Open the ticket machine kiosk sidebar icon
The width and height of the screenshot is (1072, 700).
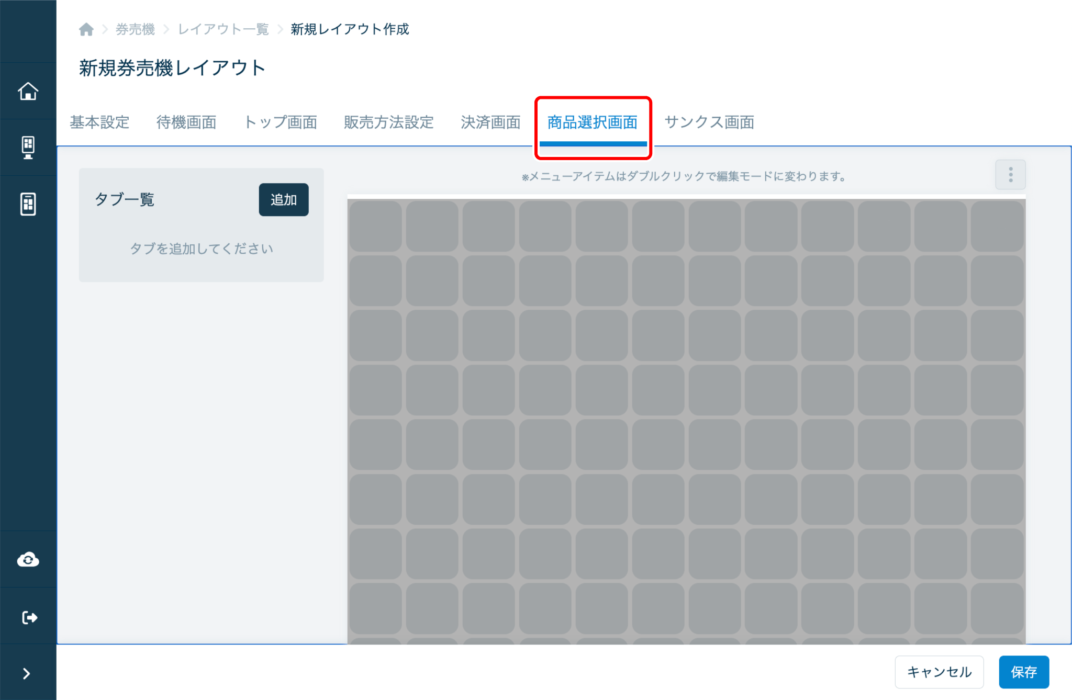click(x=28, y=148)
